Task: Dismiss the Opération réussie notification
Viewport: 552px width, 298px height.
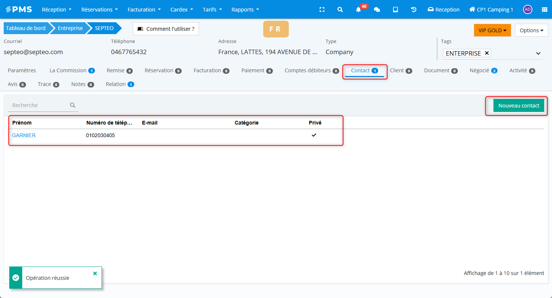Action: (95, 273)
